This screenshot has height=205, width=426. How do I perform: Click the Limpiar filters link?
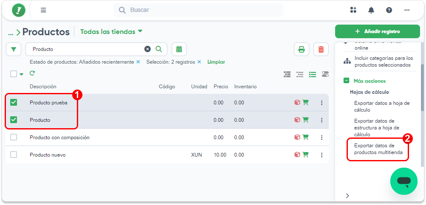[216, 62]
